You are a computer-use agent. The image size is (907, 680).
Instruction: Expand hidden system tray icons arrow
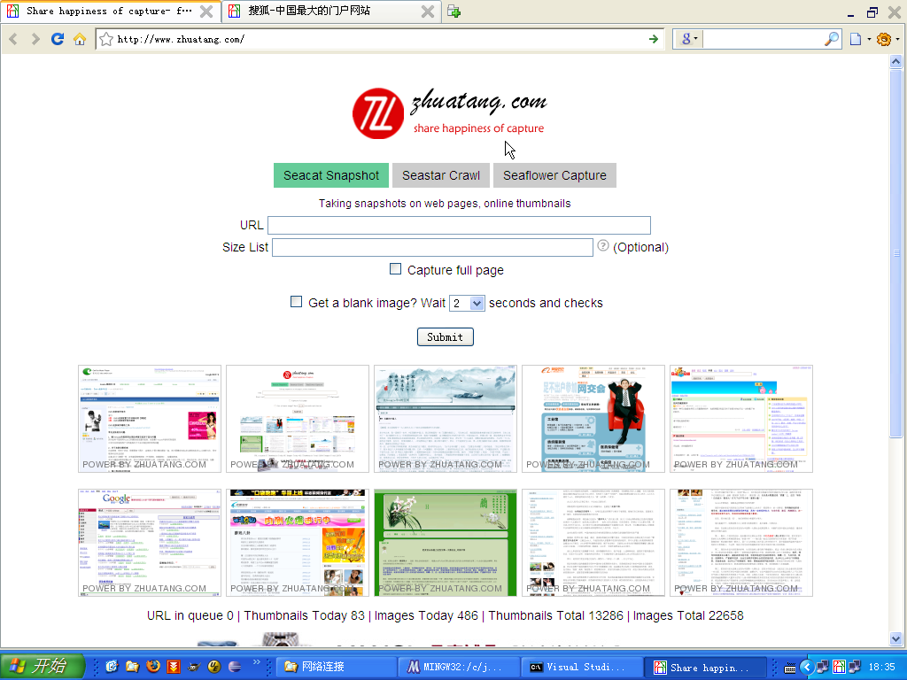coord(806,667)
